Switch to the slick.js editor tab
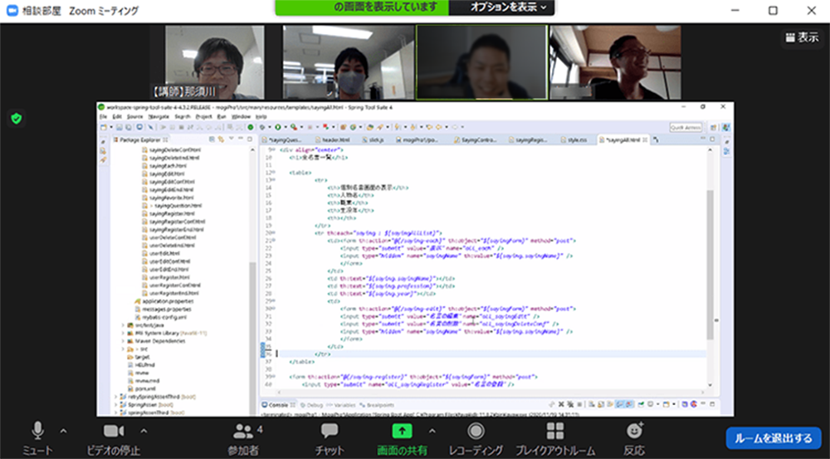Image resolution: width=830 pixels, height=459 pixels. point(373,139)
